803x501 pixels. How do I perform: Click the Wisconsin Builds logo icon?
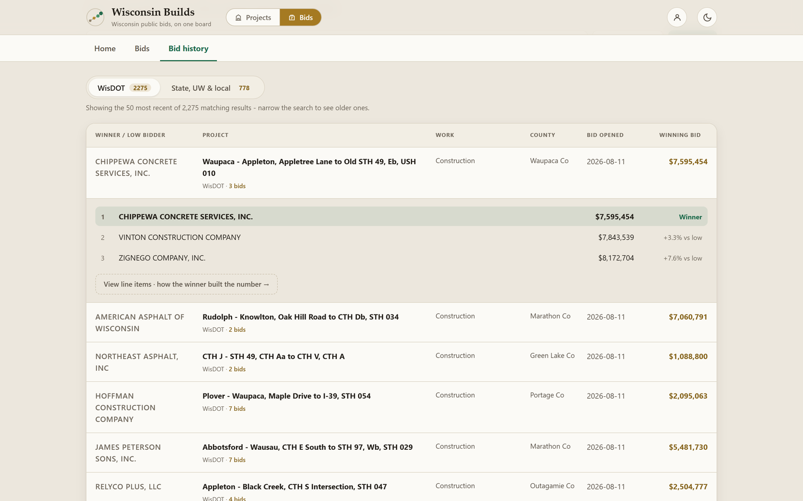click(x=95, y=17)
